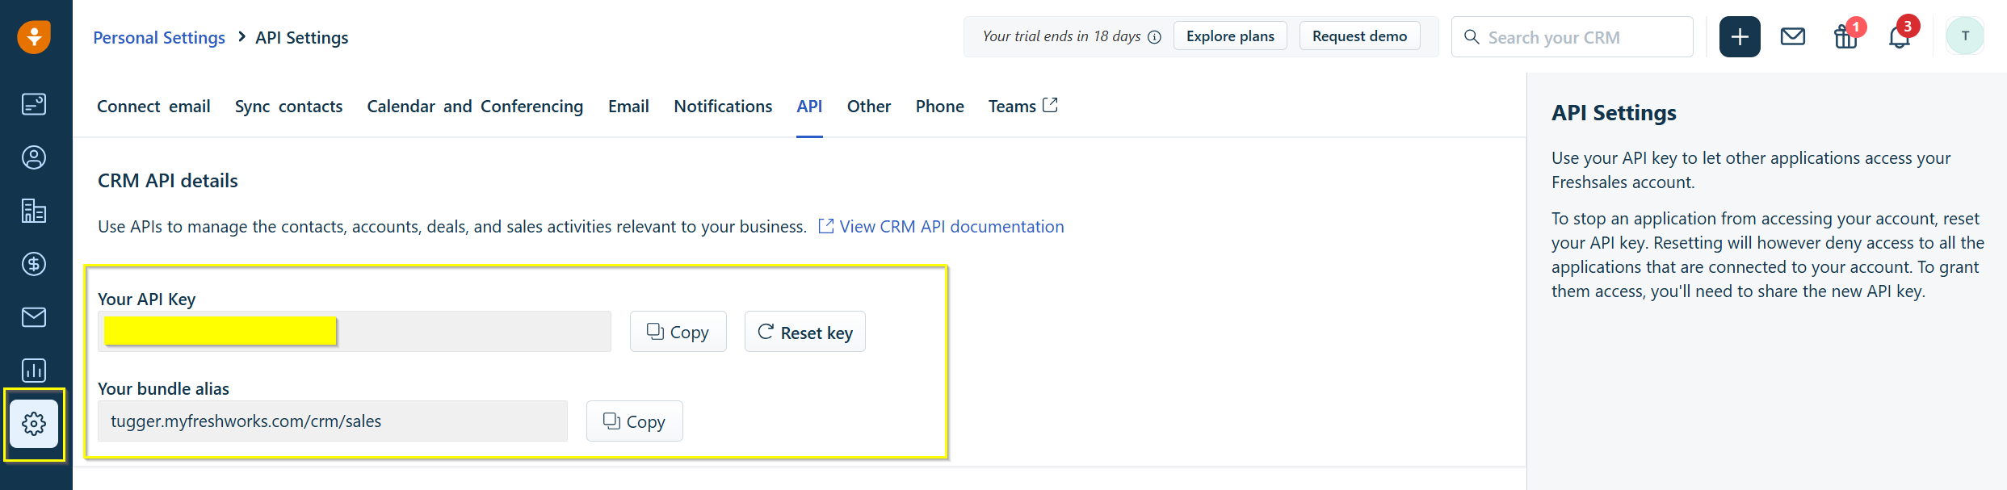Click the 'Your trial ends in 18 days' text
The image size is (2007, 490).
click(x=1061, y=36)
